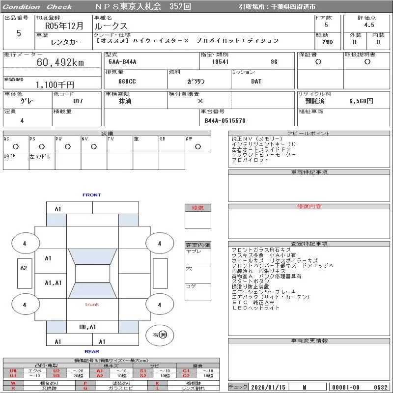Click the A2 panel on the car's side
The image size is (393, 393).
[23, 268]
